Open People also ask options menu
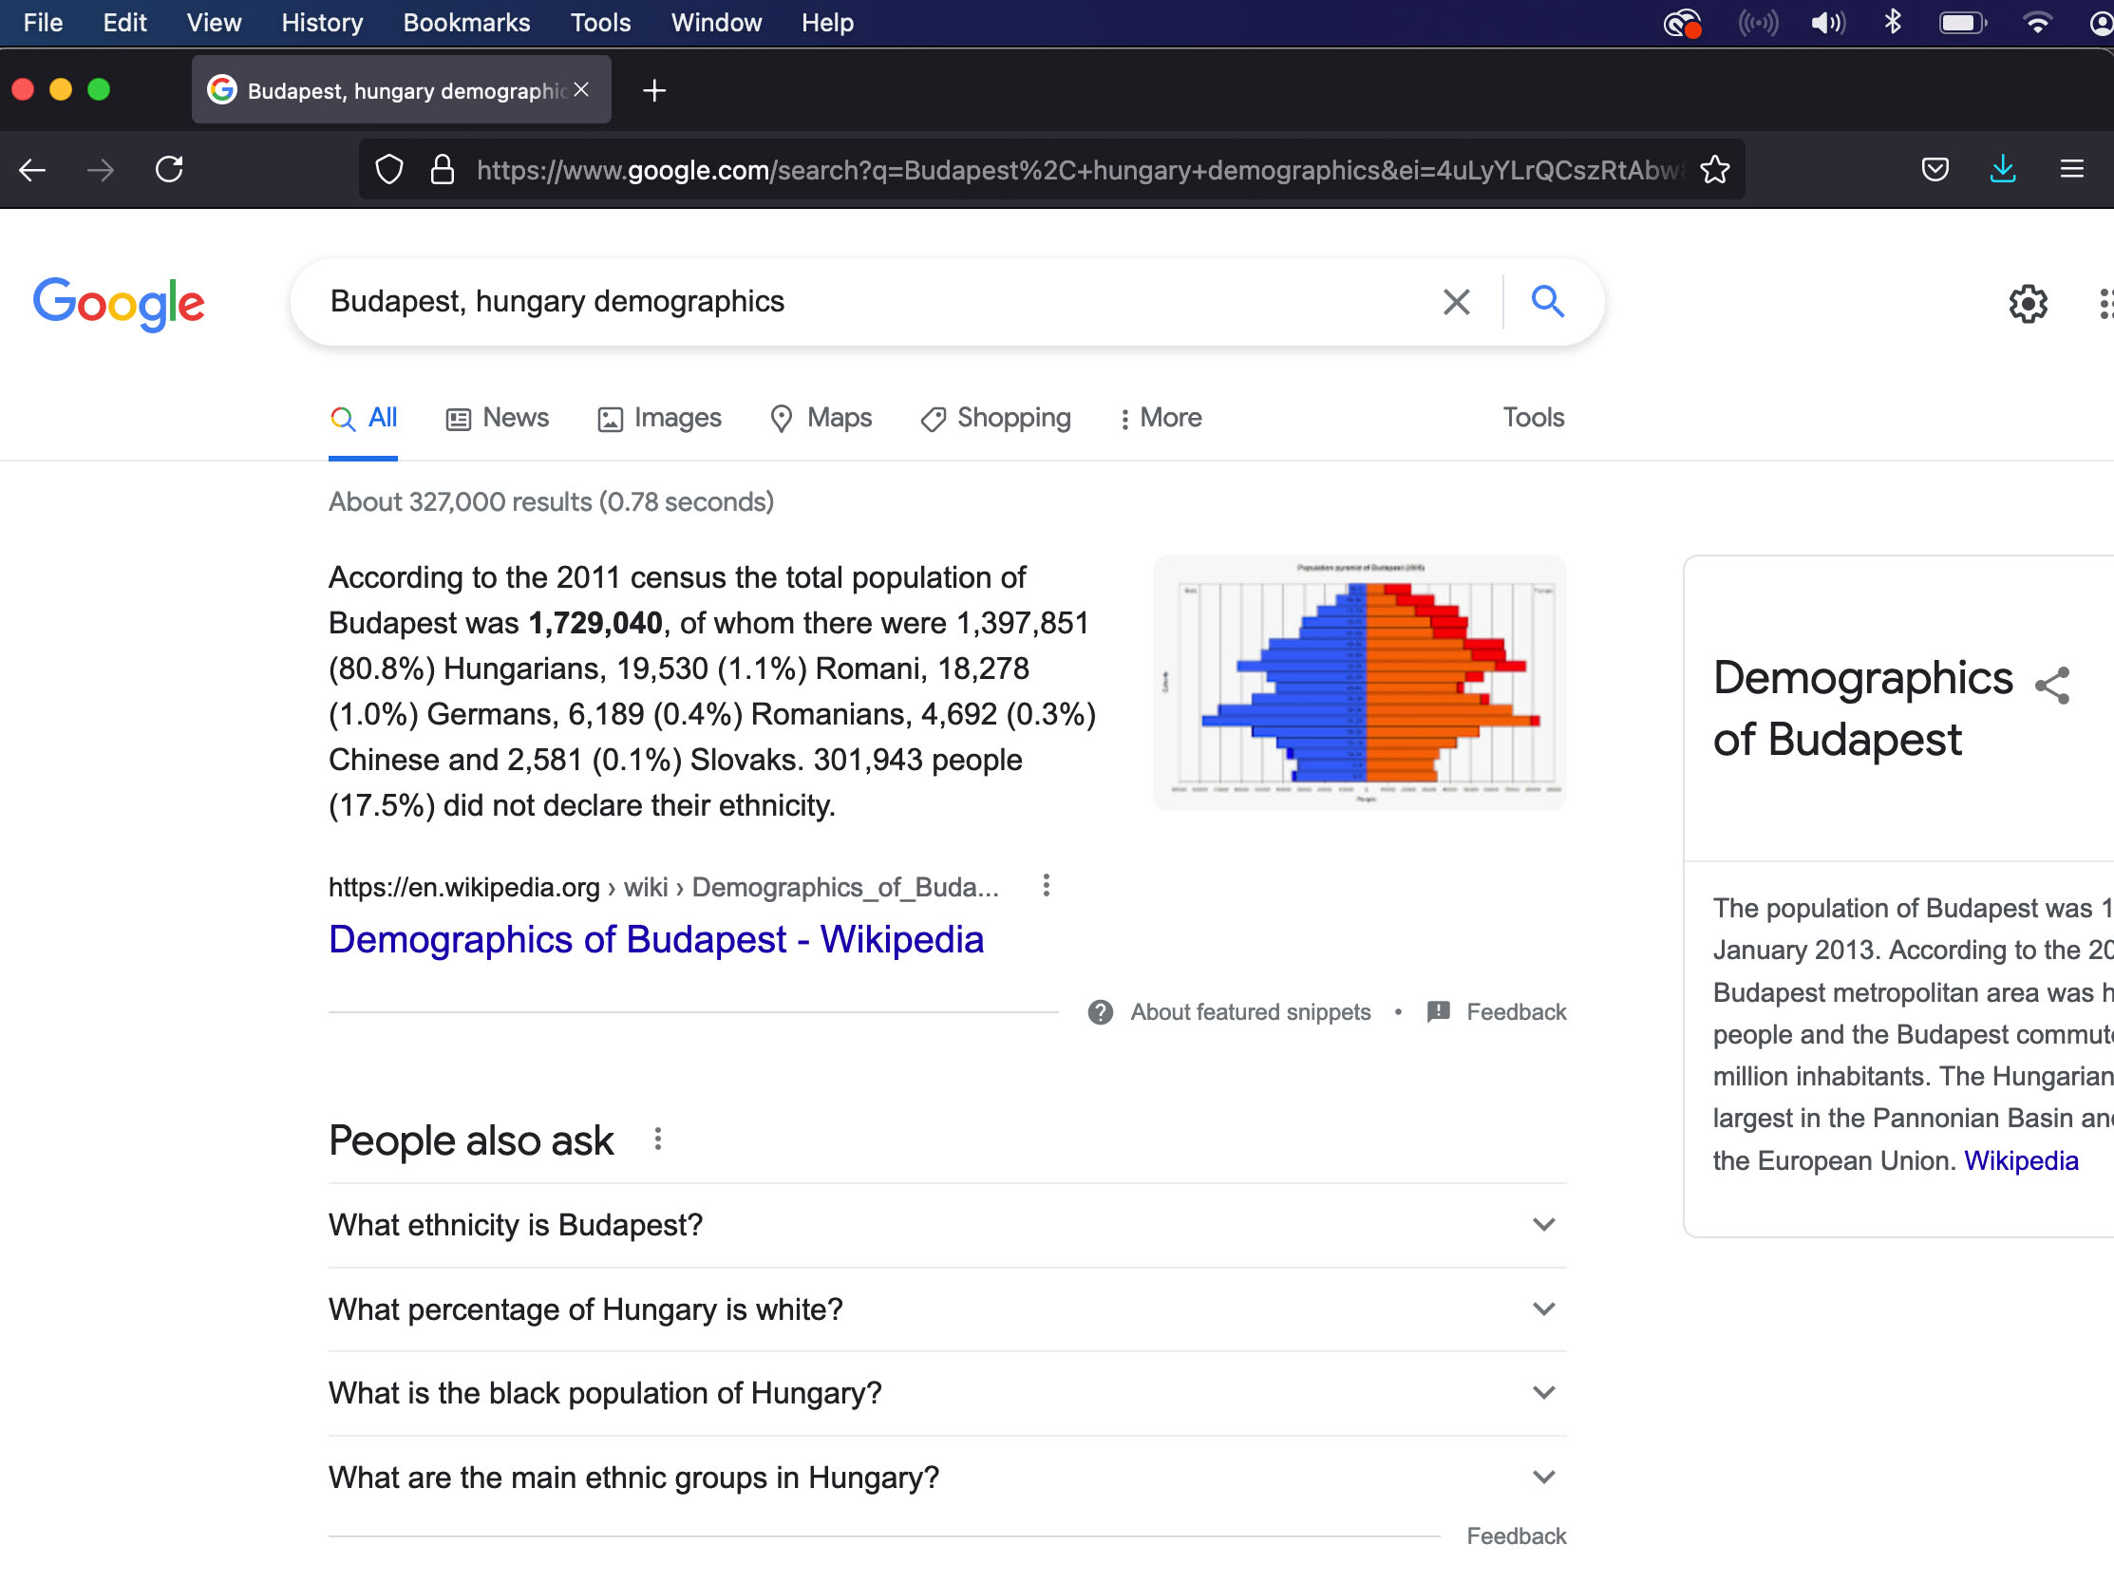 click(657, 1139)
